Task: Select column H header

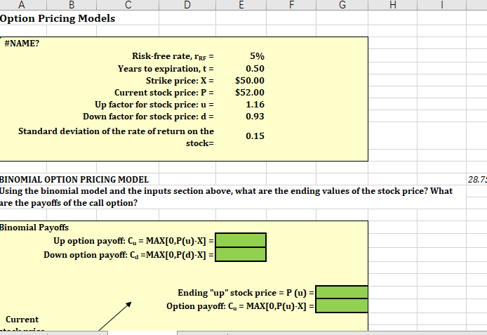Action: (393, 5)
